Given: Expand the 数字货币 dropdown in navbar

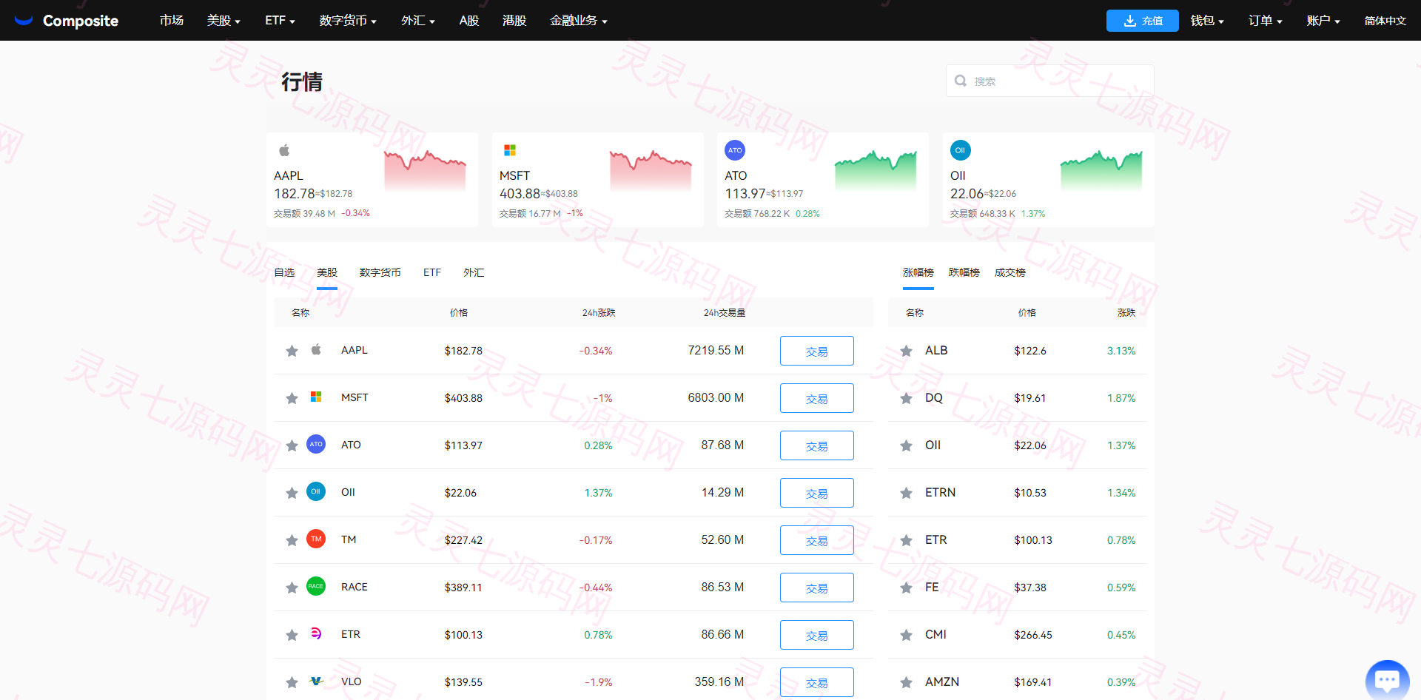Looking at the screenshot, I should (348, 21).
